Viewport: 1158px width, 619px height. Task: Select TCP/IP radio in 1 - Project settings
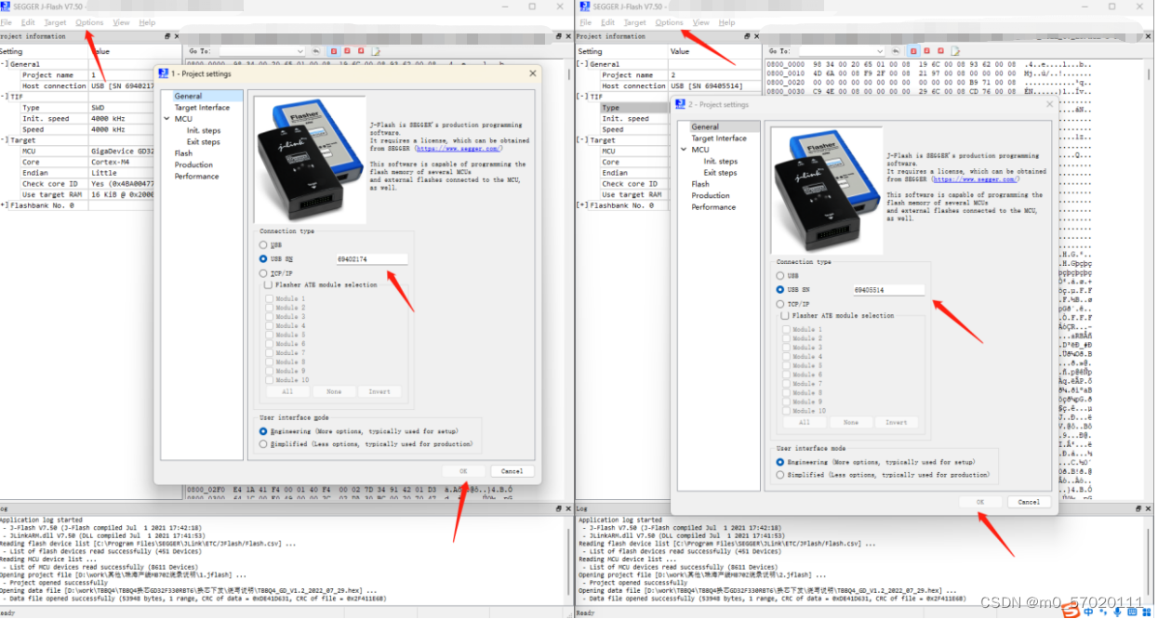click(263, 274)
